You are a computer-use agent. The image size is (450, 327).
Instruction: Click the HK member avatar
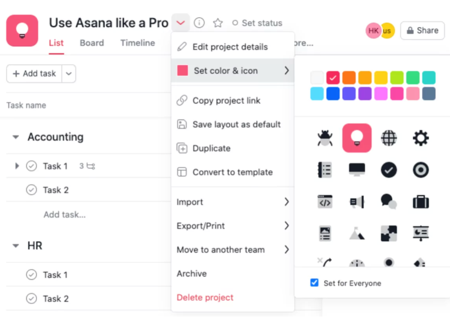[x=373, y=31]
